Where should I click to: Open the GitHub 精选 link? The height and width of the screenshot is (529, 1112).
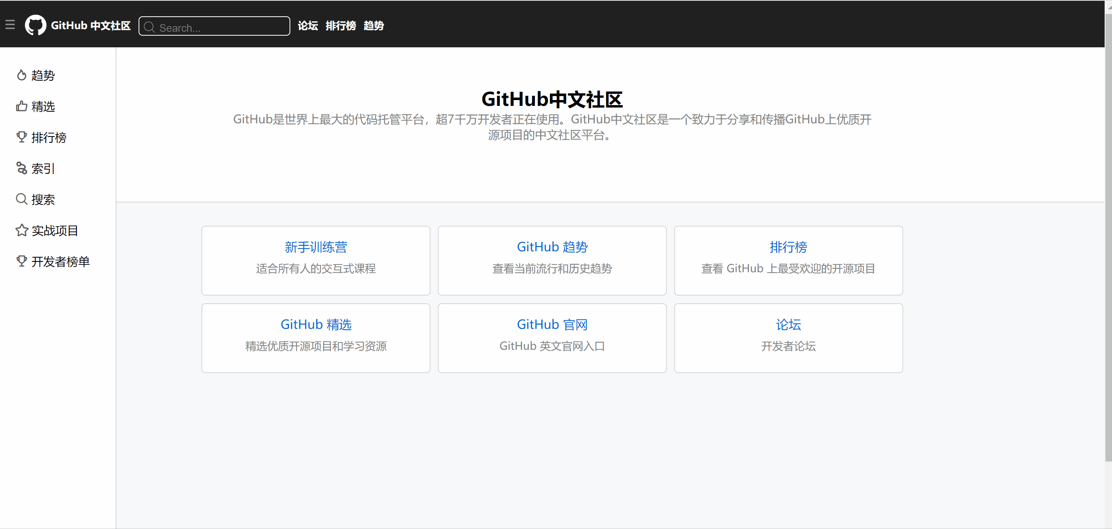pos(316,325)
